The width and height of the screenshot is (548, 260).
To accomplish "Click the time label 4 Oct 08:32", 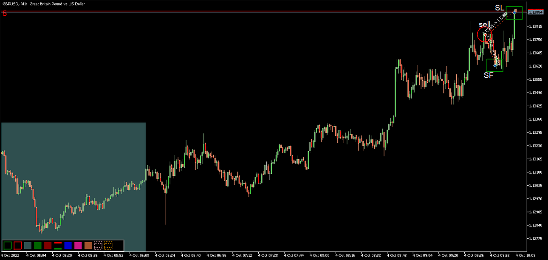I will pos(371,256).
